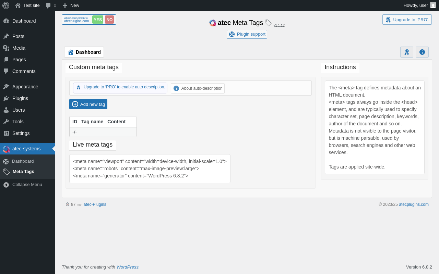Image resolution: width=439 pixels, height=274 pixels.
Task: Expand the Howdy, user account menu
Action: [415, 5]
